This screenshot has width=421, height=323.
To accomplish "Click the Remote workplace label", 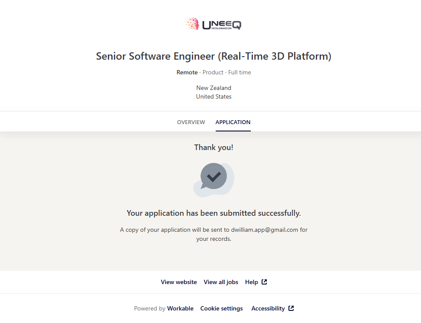I will pos(187,72).
